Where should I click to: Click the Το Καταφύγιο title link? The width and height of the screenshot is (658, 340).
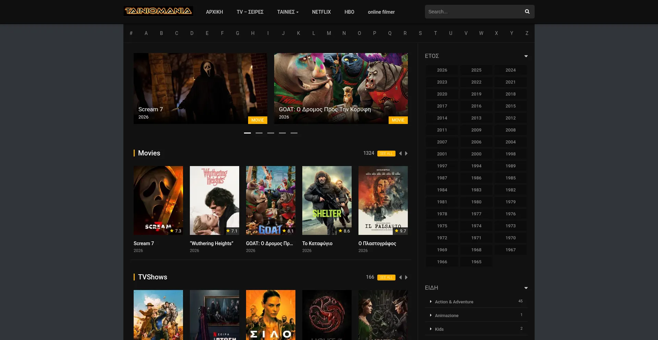point(317,243)
